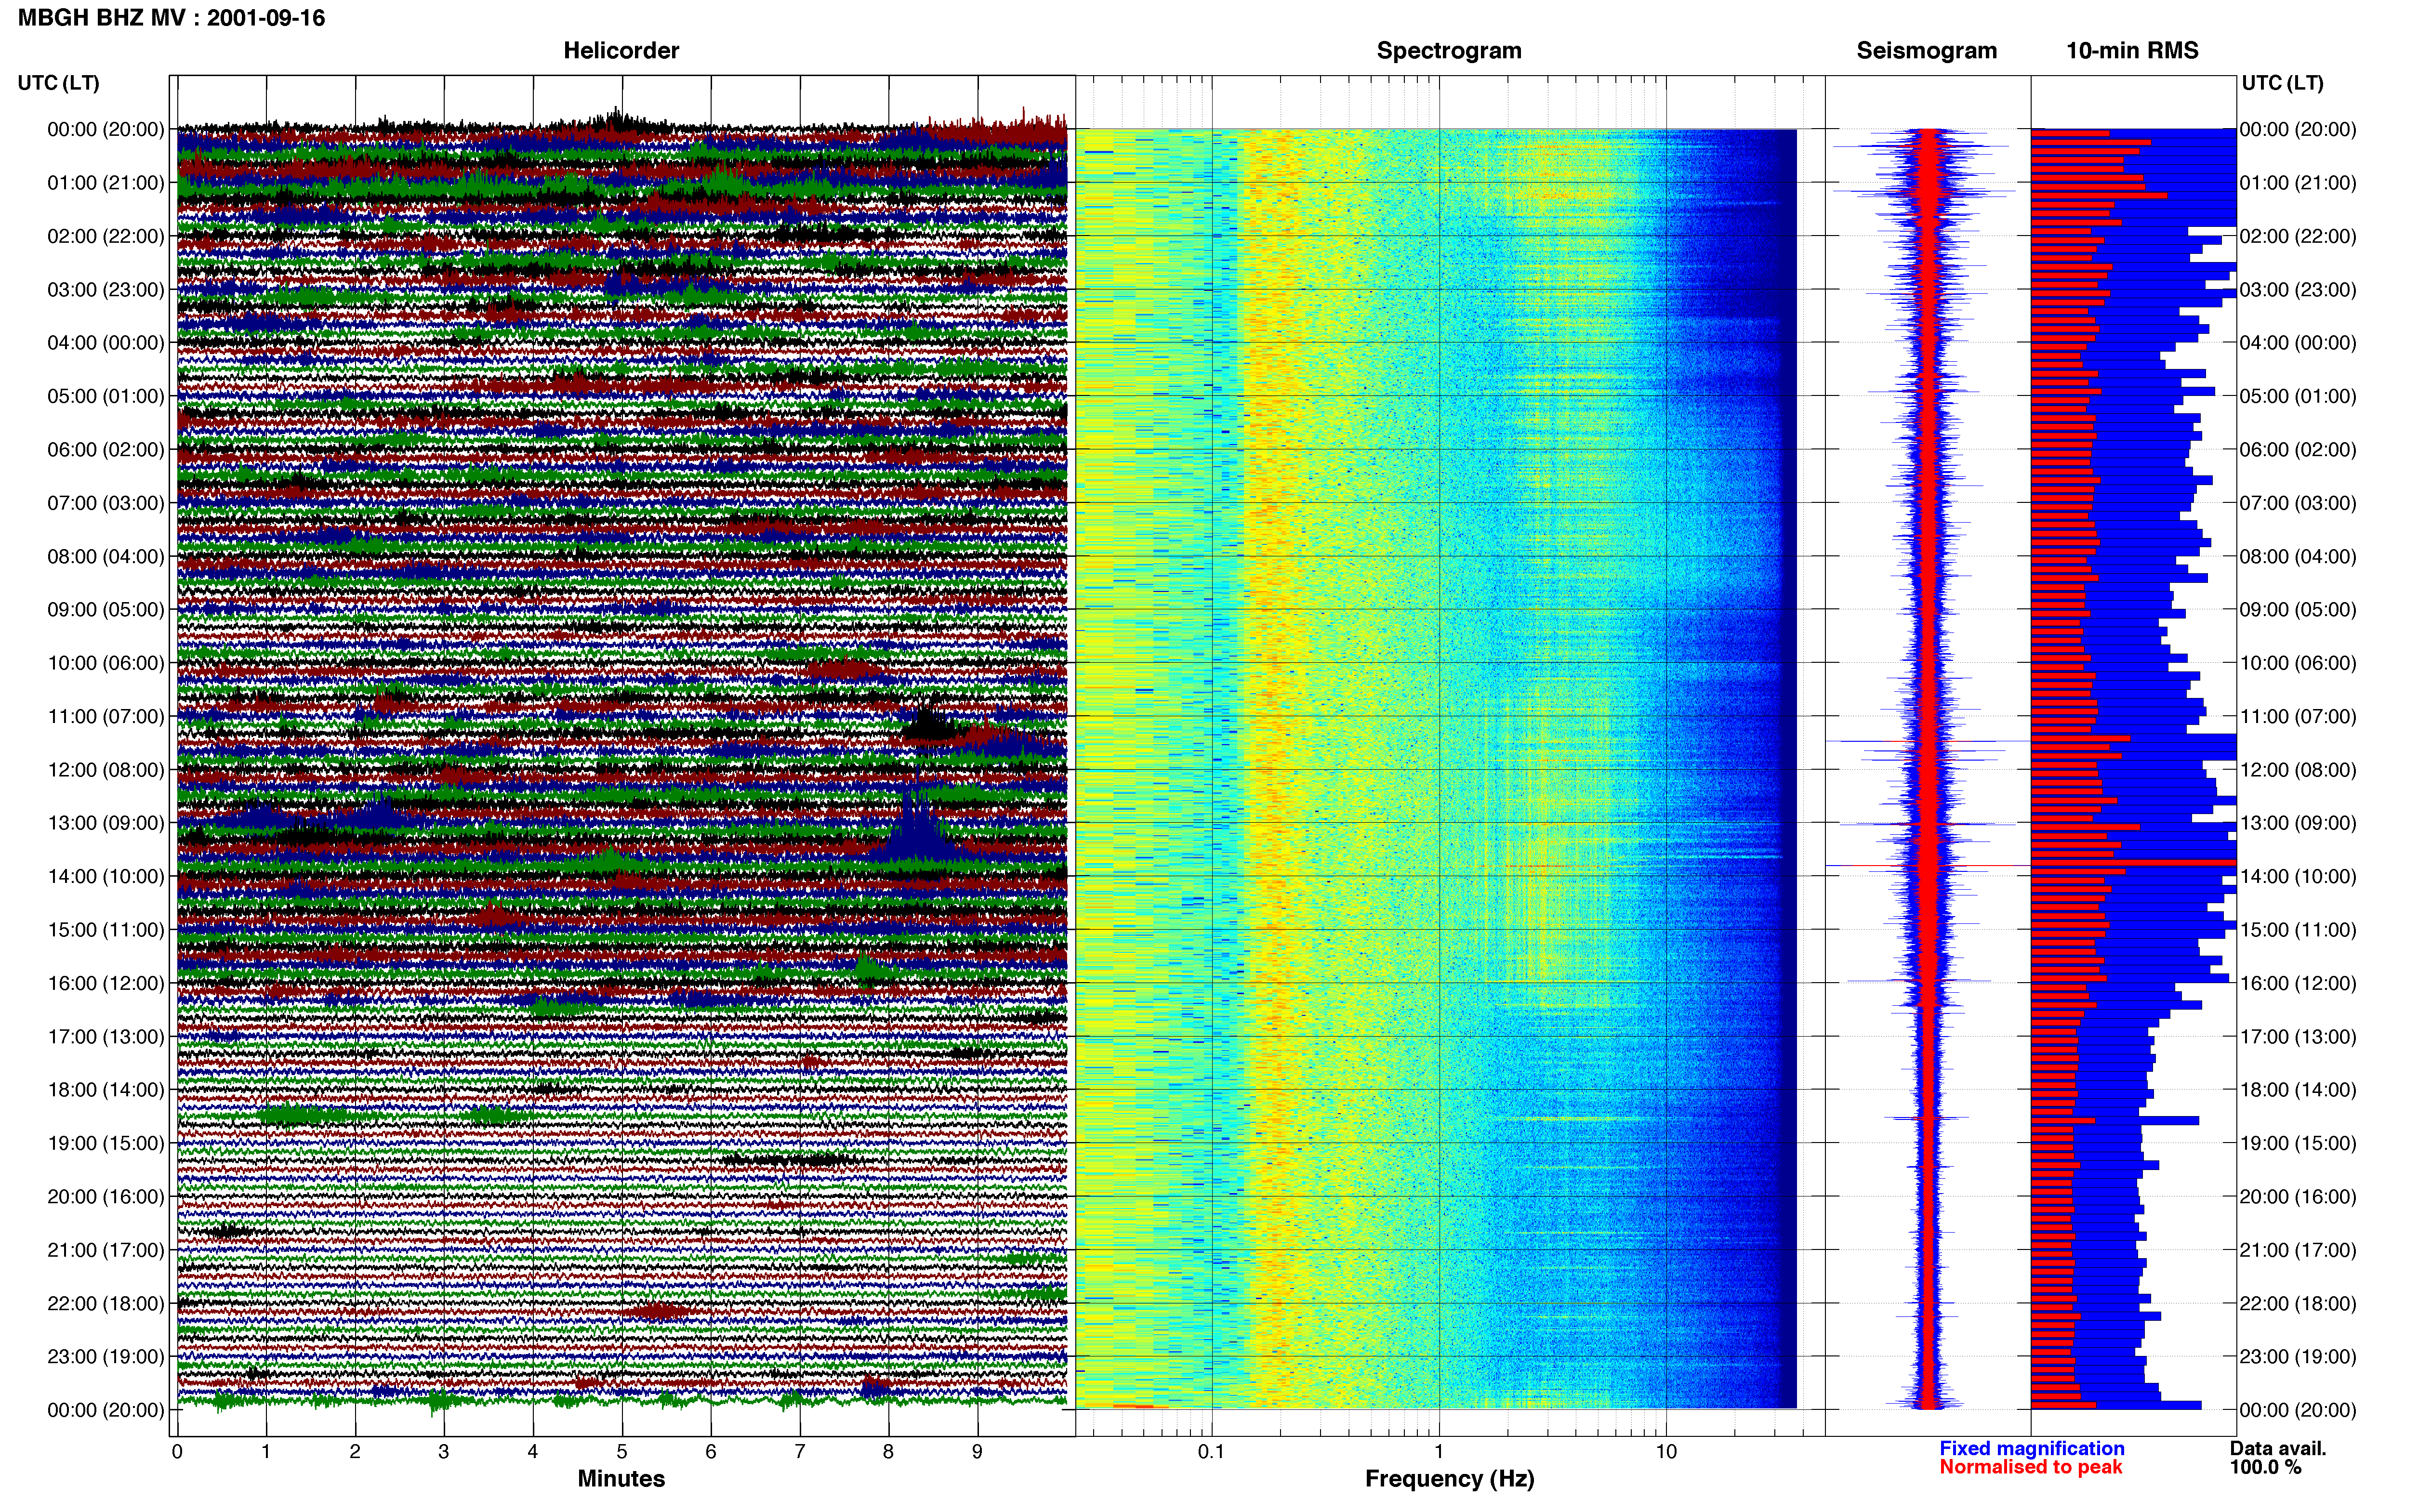The width and height of the screenshot is (2418, 1512).
Task: Click the left 'UTC (LT)' axis header
Action: click(x=58, y=83)
